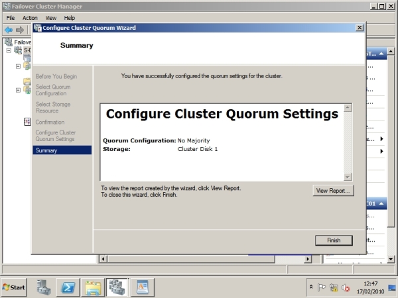Click the Show Desktop tray icon

pyautogui.click(x=392, y=287)
